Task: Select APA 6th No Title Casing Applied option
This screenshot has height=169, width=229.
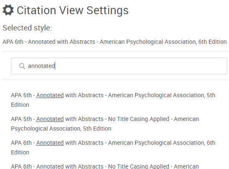Action: [105, 166]
